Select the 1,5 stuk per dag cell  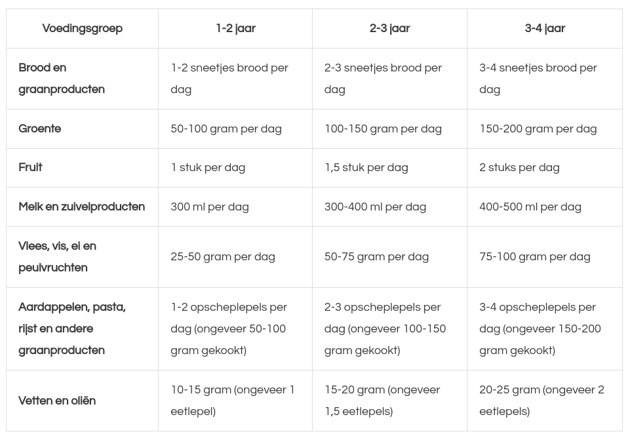tap(366, 167)
